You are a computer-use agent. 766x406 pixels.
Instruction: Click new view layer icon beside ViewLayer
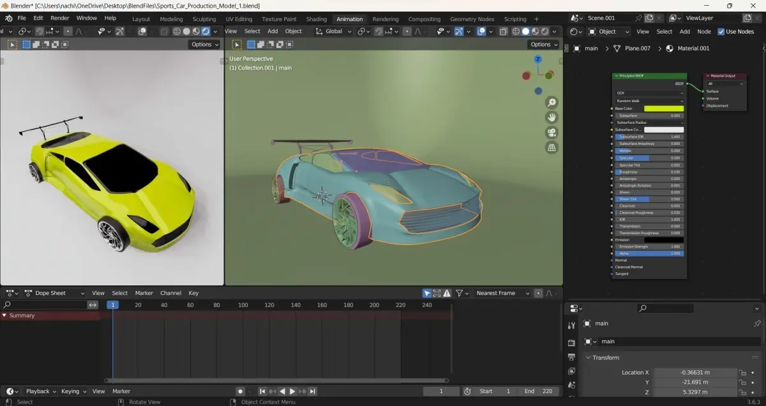(746, 19)
